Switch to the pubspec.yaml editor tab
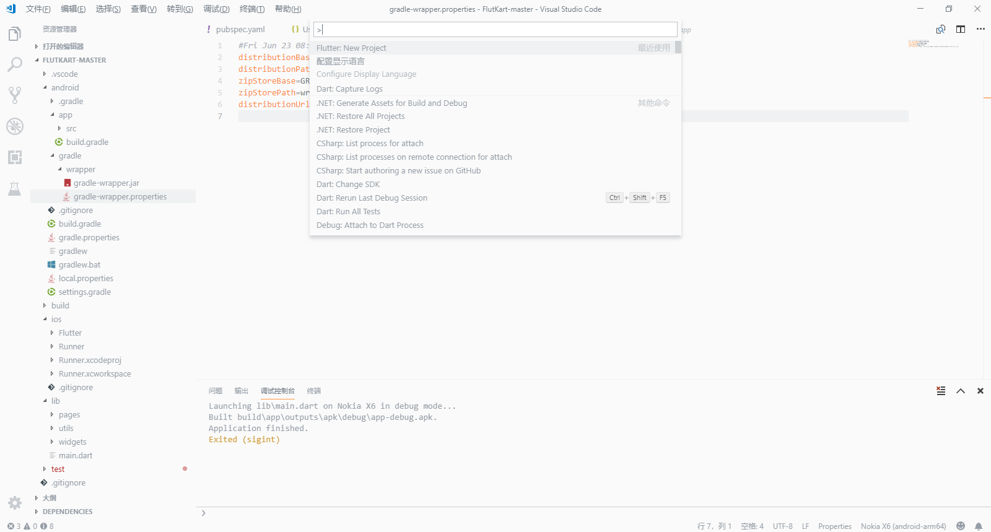 [240, 29]
